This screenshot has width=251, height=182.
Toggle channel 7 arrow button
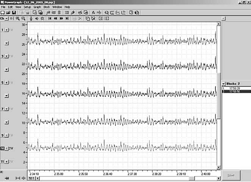tap(6, 109)
